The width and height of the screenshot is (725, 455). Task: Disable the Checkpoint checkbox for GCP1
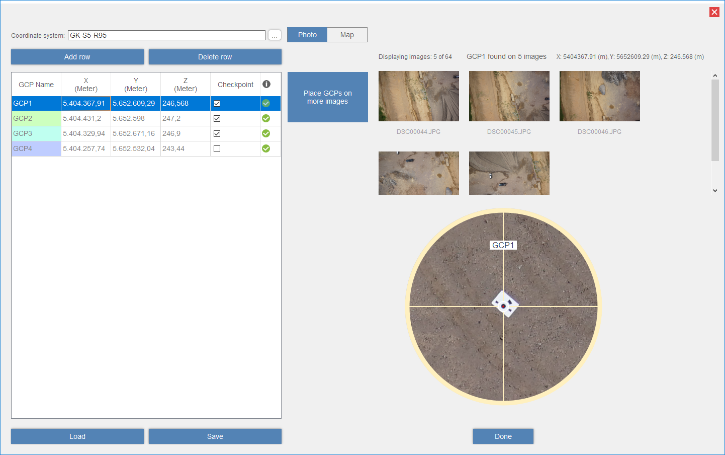[x=217, y=103]
